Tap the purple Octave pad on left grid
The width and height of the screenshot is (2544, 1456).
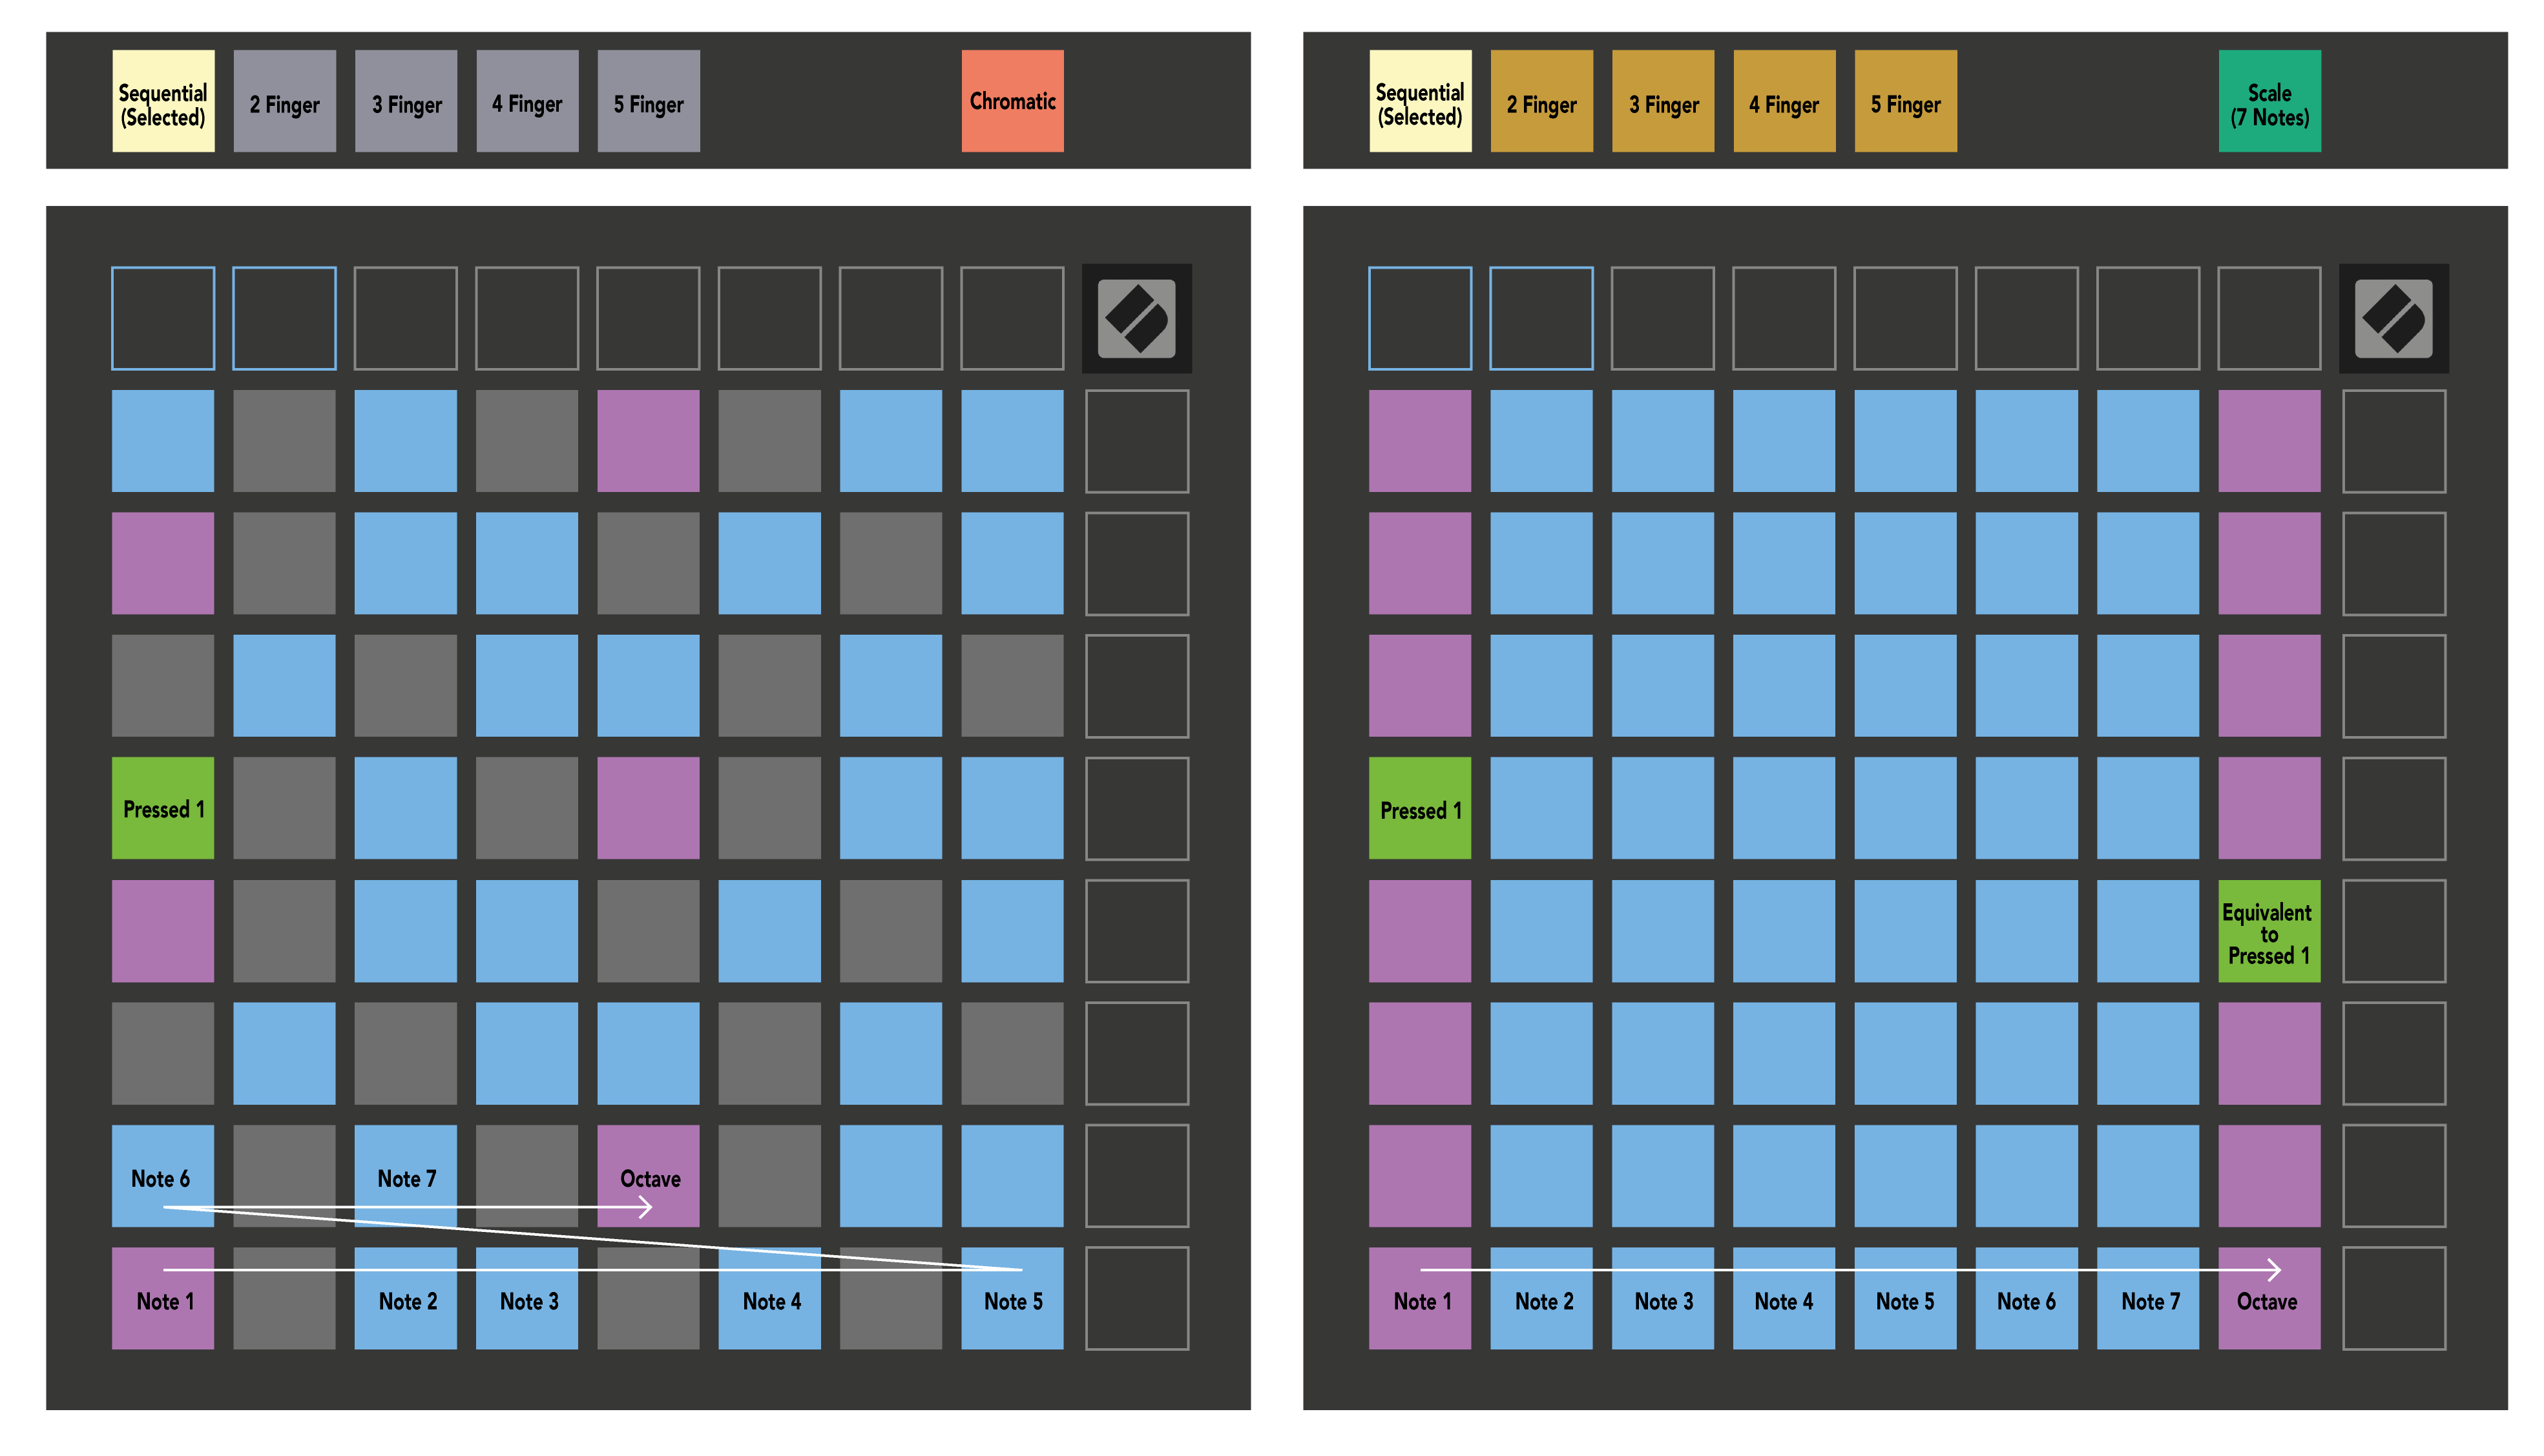(648, 1176)
